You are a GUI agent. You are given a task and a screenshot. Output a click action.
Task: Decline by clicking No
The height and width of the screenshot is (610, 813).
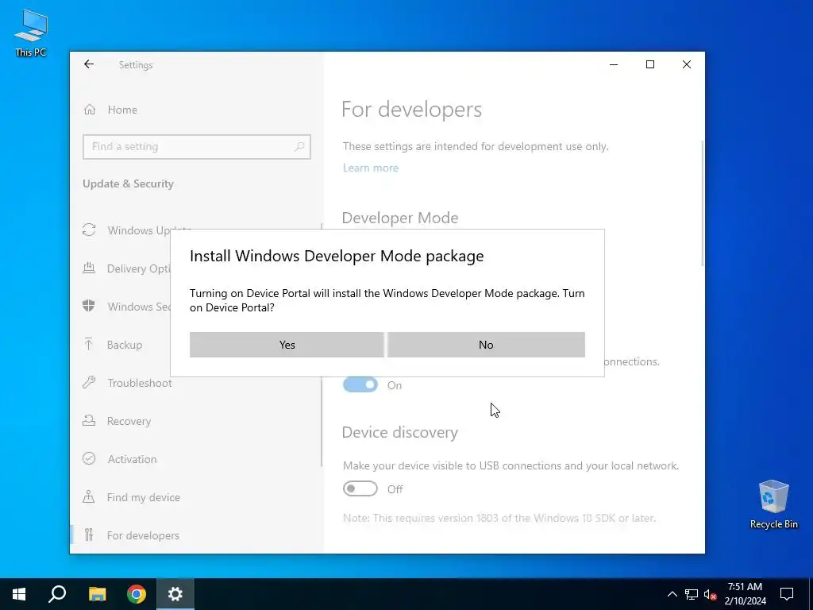[486, 345]
